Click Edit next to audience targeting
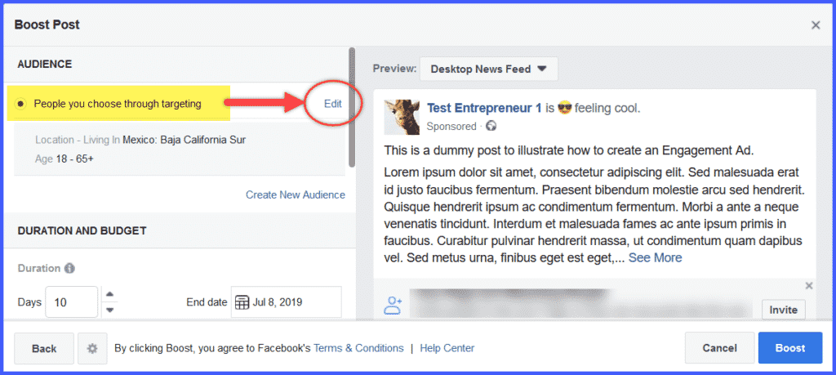The width and height of the screenshot is (836, 375). 333,104
